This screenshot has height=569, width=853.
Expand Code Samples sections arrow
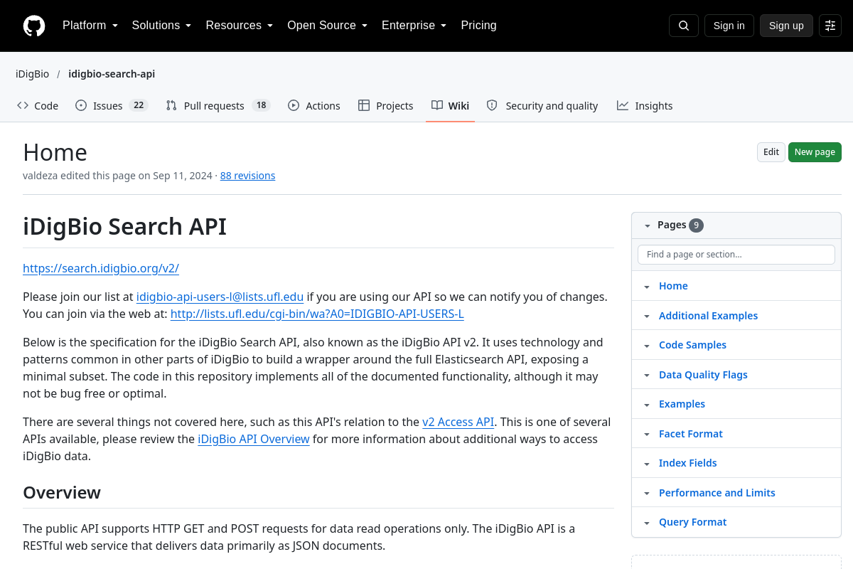647,346
